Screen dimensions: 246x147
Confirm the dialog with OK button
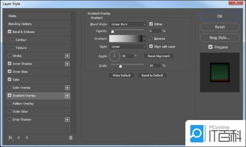click(x=220, y=16)
